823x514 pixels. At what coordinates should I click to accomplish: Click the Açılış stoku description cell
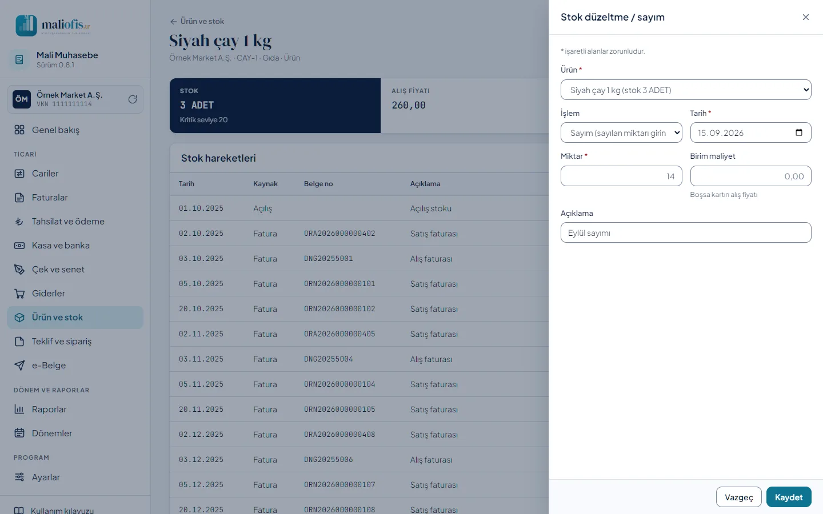pos(431,208)
